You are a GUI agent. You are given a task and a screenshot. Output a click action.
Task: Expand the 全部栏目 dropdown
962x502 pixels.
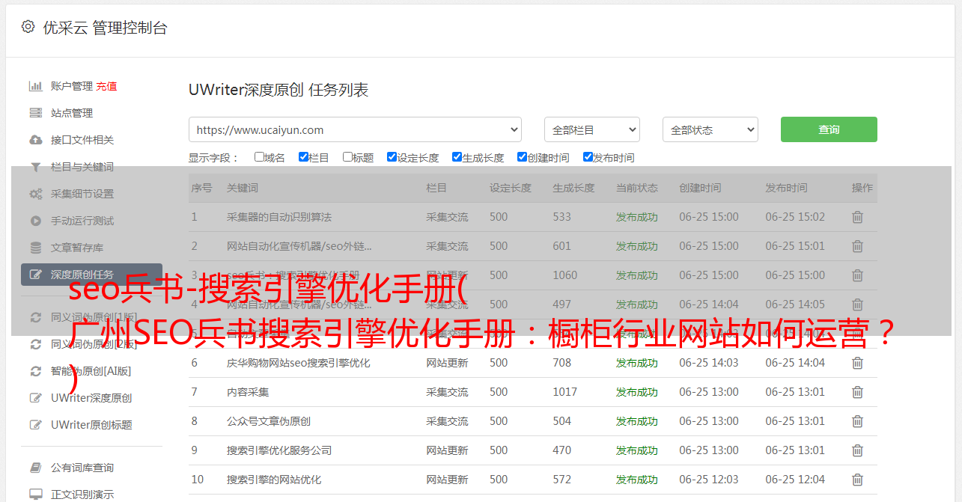click(591, 129)
